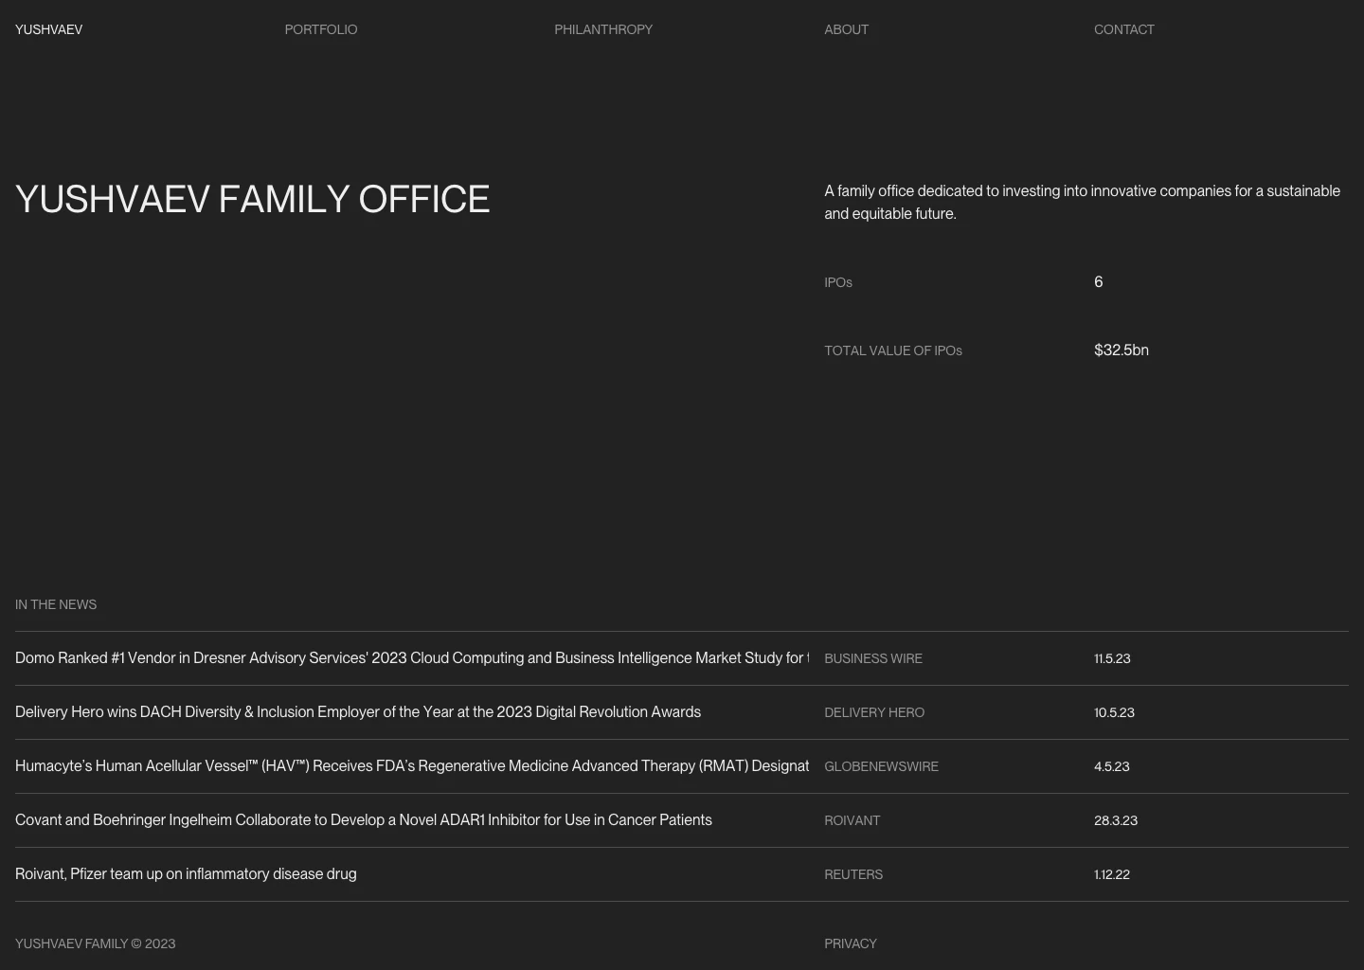Open the PHILANTHROPY page
The width and height of the screenshot is (1364, 970).
[603, 29]
